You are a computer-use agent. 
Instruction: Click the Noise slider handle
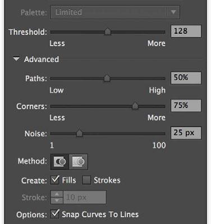coord(80,133)
